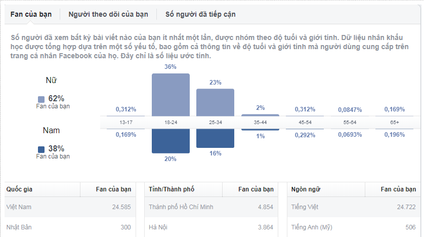The image size is (424, 237).
Task: Open the 'Fan của bạn' tab
Action: tap(31, 14)
